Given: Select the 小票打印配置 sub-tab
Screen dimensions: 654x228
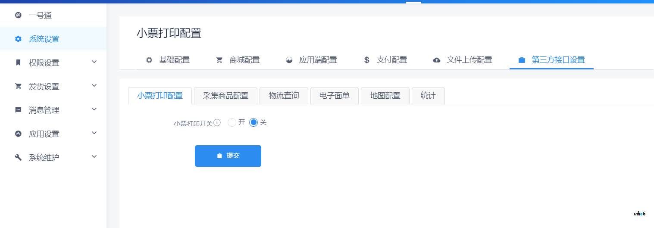Looking at the screenshot, I should [160, 96].
